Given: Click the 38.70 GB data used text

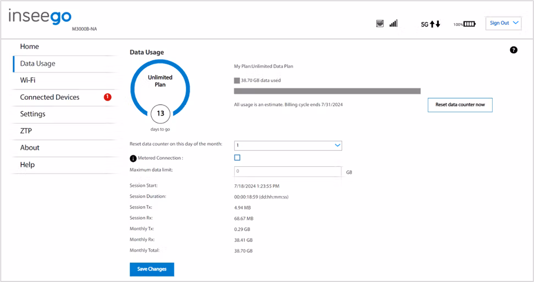Looking at the screenshot, I should point(261,81).
